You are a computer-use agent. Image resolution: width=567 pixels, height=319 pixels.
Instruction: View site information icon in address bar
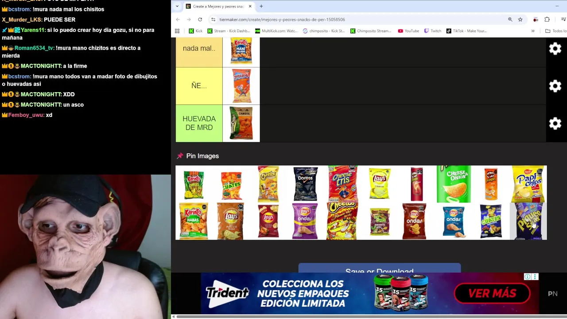[213, 19]
